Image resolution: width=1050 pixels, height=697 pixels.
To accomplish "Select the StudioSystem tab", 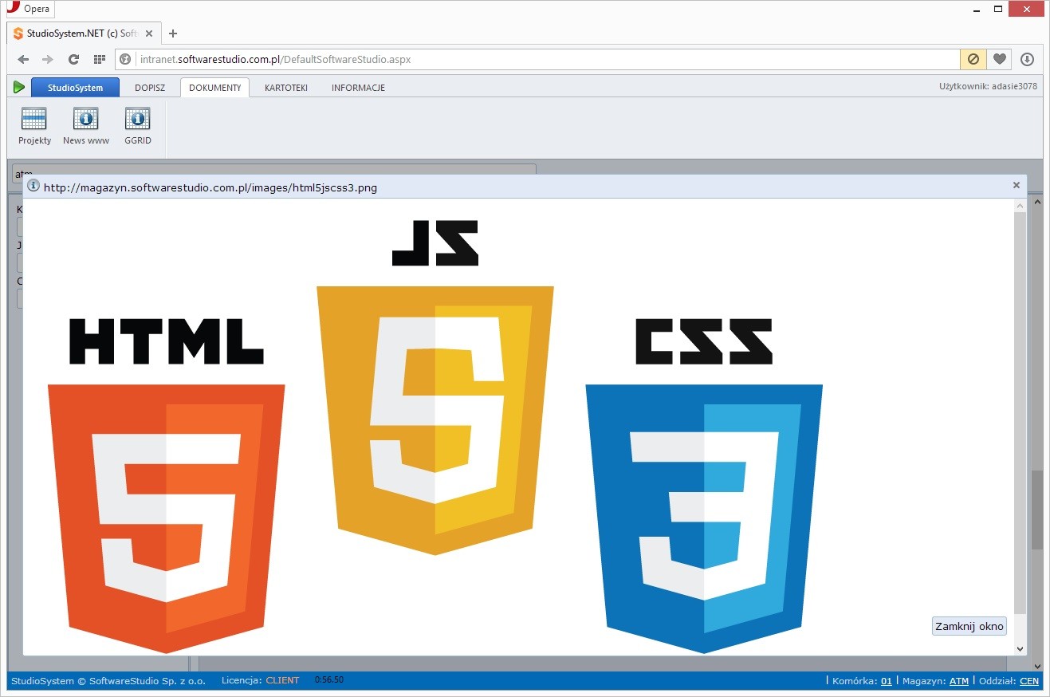I will [x=75, y=88].
